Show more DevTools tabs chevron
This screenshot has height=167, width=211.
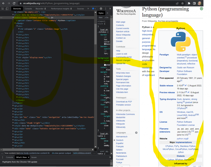(88, 9)
